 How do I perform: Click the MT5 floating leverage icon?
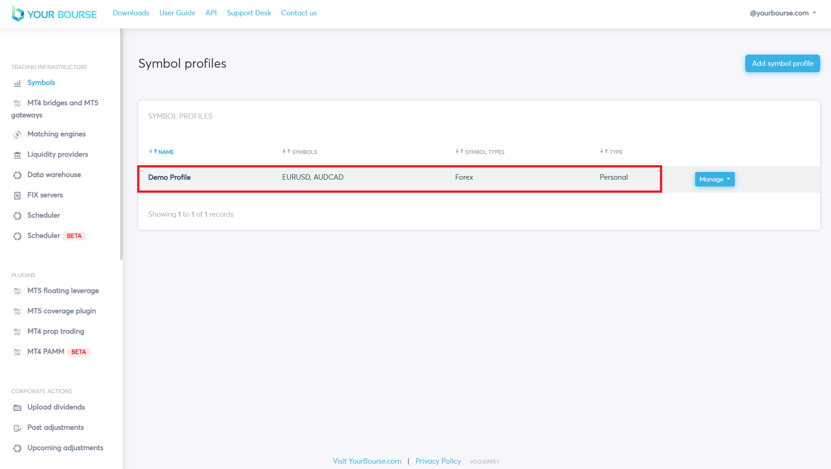coord(17,291)
